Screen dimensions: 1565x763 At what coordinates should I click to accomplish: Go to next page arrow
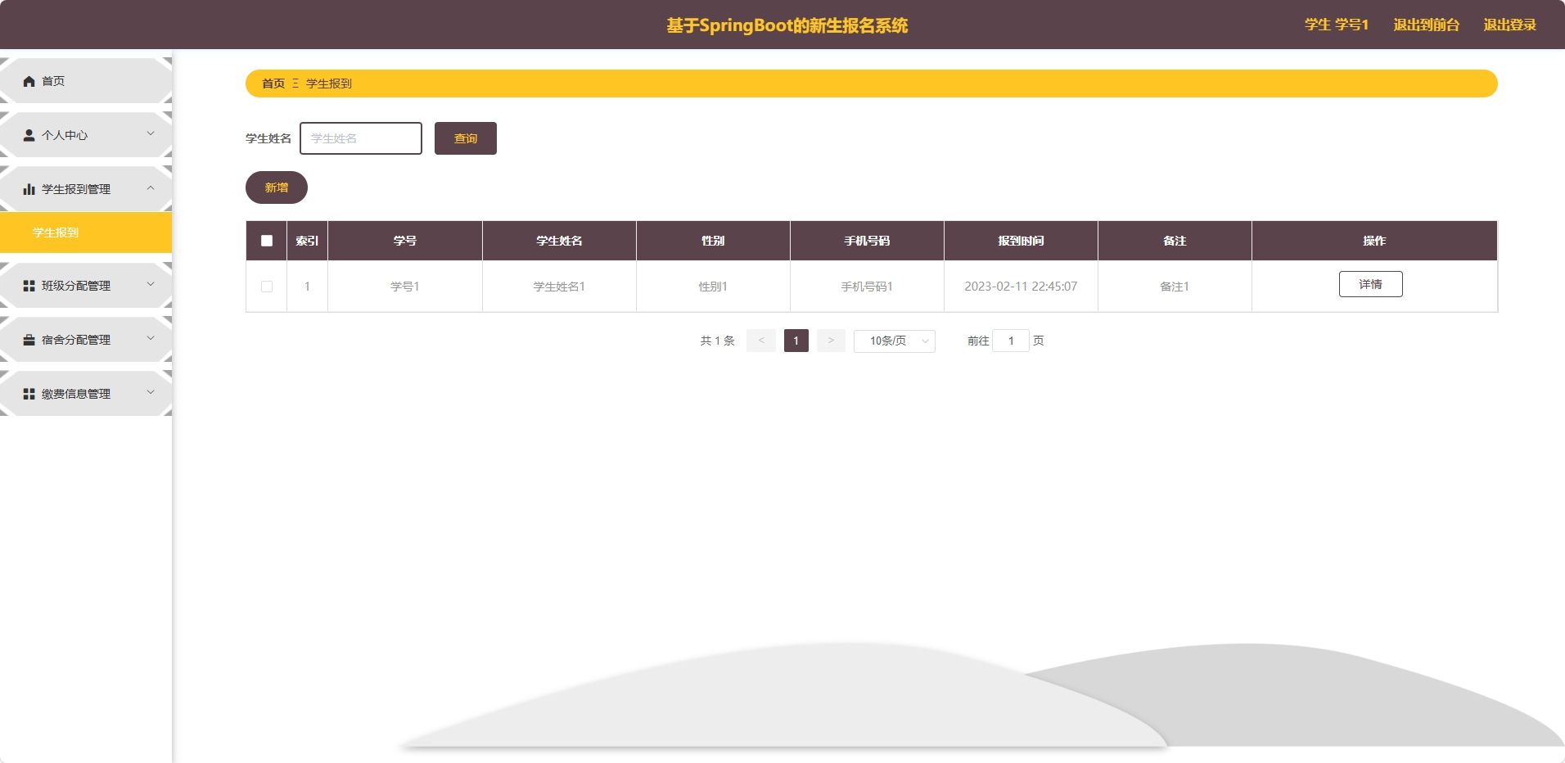[x=831, y=341]
